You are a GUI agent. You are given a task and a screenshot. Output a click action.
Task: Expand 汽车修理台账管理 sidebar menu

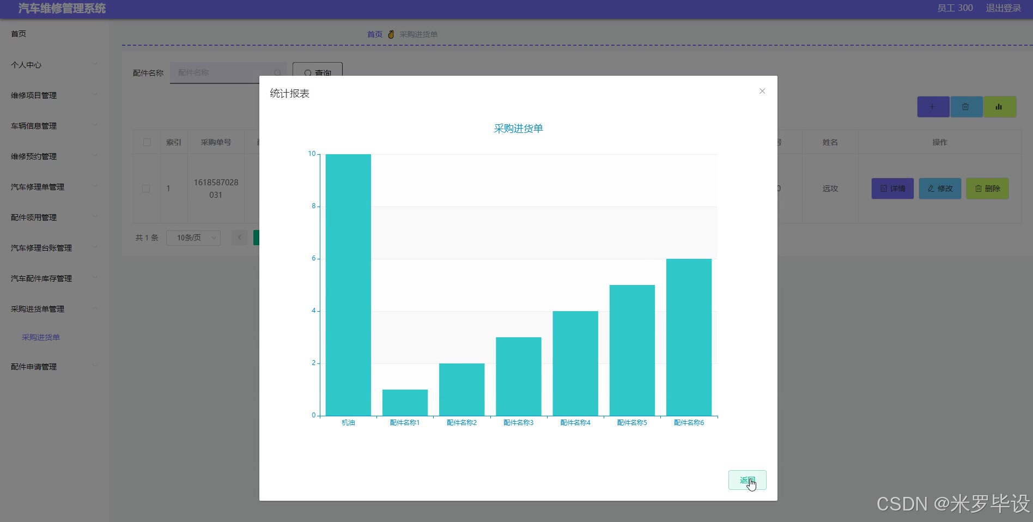pyautogui.click(x=54, y=248)
